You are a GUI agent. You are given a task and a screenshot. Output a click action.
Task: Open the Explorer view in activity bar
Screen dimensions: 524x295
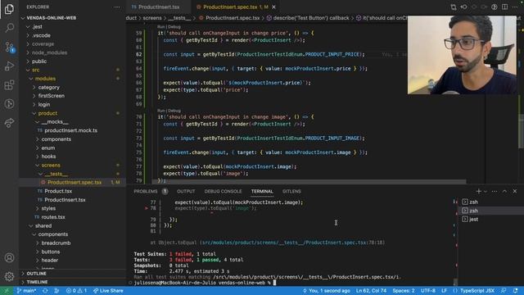9,9
